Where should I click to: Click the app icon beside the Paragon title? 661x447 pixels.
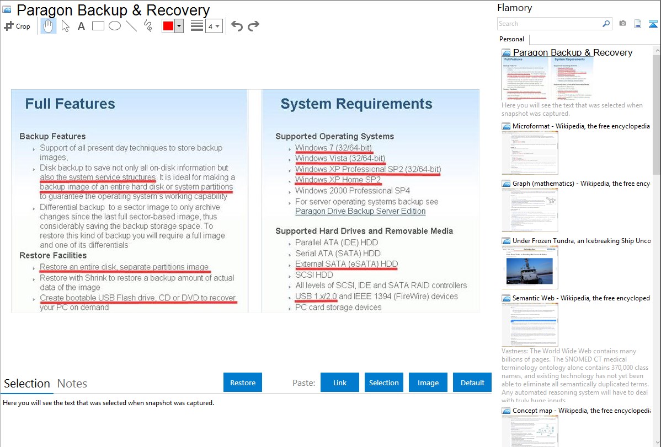tap(7, 10)
